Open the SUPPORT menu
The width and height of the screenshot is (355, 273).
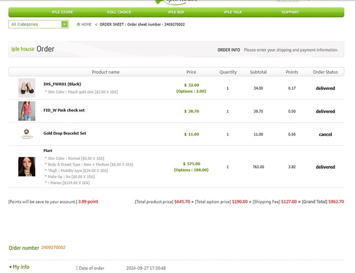(290, 12)
